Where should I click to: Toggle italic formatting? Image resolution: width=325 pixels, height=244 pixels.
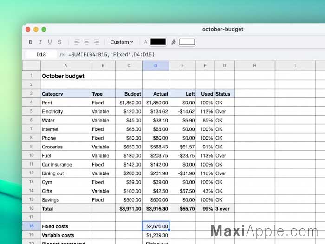pos(40,42)
